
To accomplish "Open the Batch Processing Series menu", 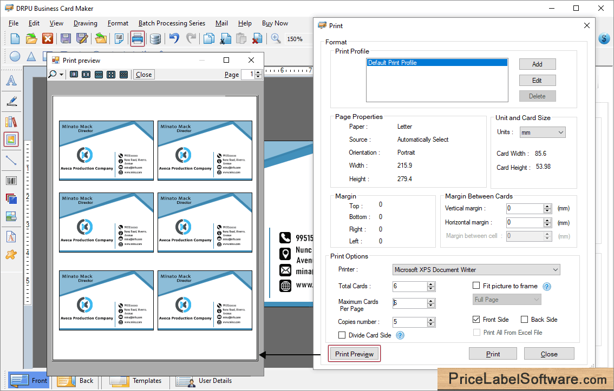I will pos(172,23).
